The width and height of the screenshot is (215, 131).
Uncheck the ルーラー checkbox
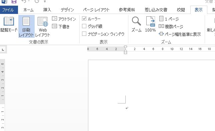point(84,19)
